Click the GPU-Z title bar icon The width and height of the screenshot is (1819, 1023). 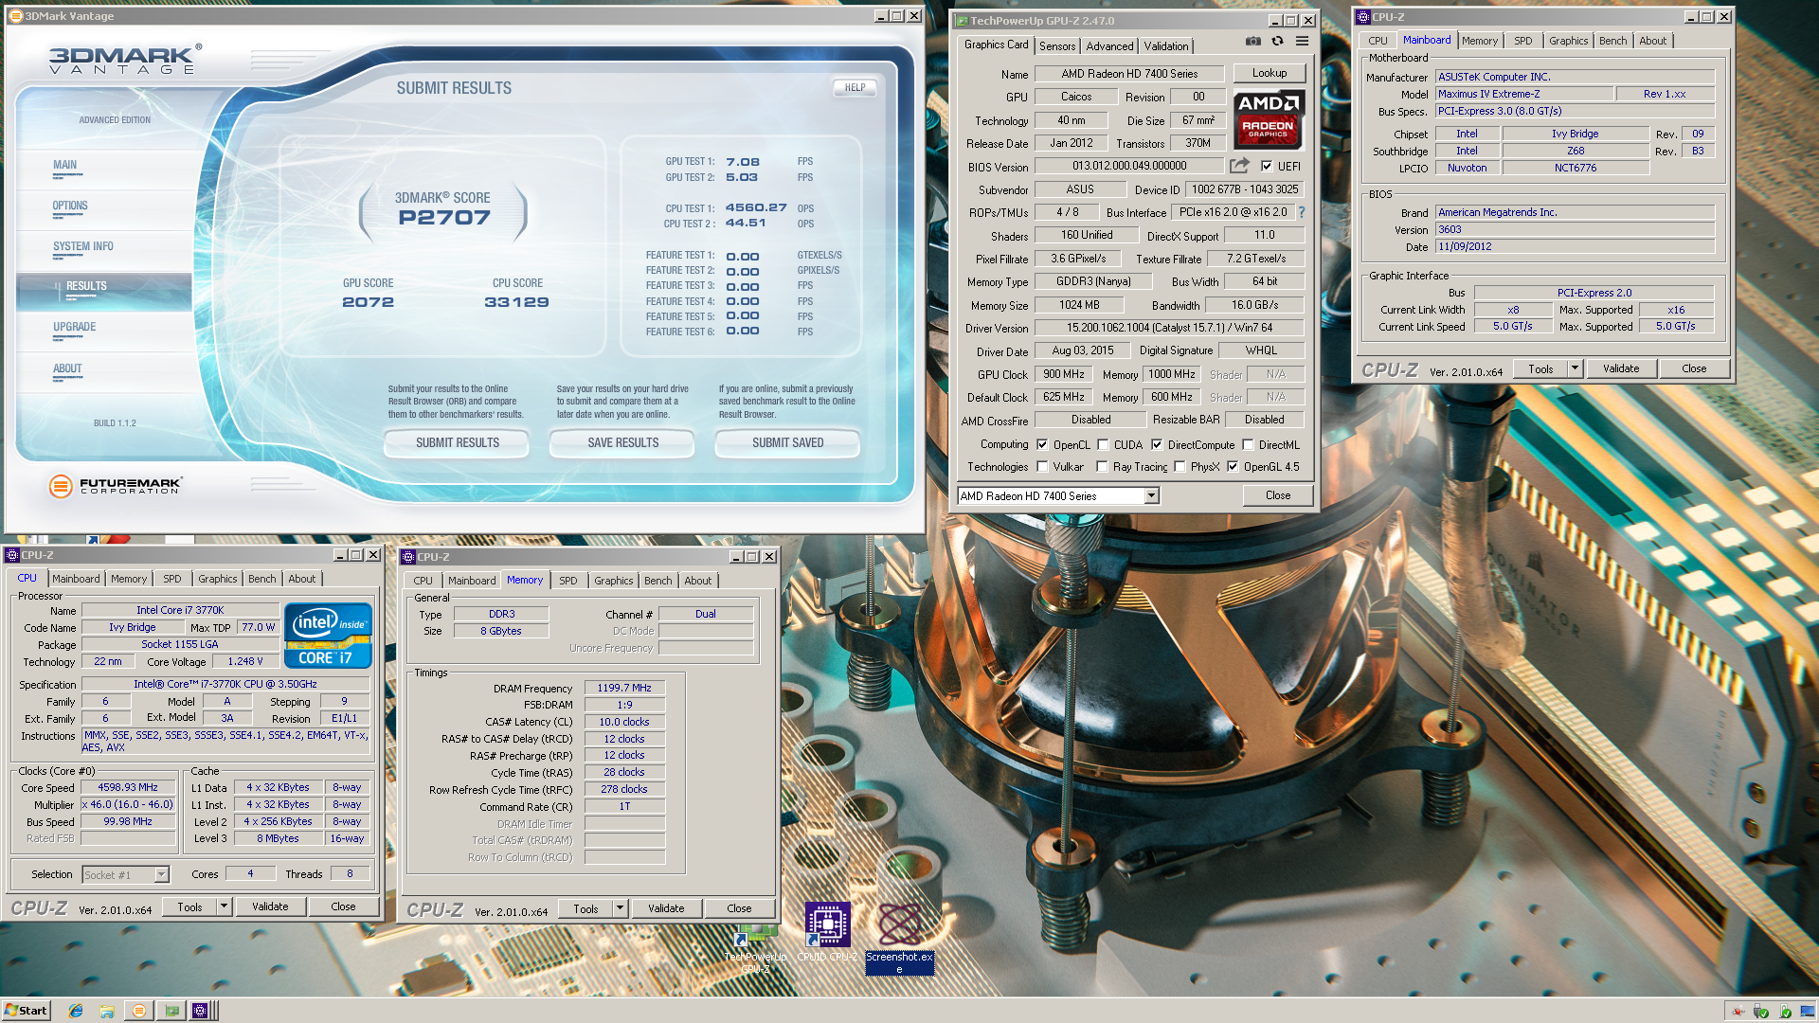tap(962, 20)
